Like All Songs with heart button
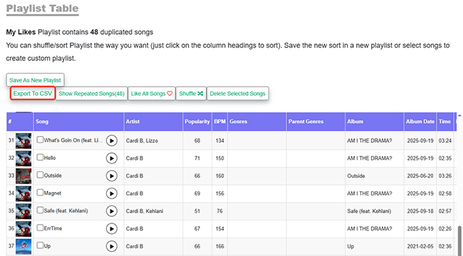 pos(152,93)
